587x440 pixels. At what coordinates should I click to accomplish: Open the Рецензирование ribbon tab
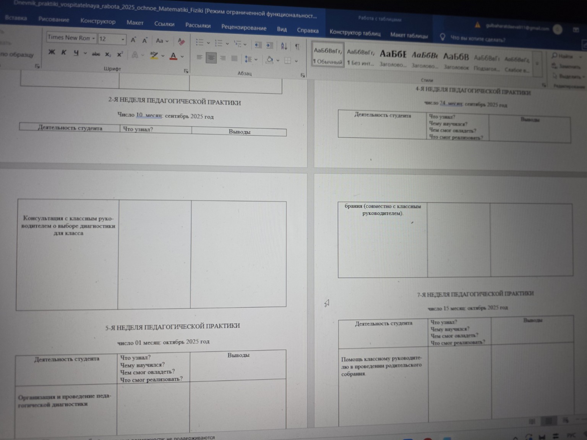click(243, 28)
